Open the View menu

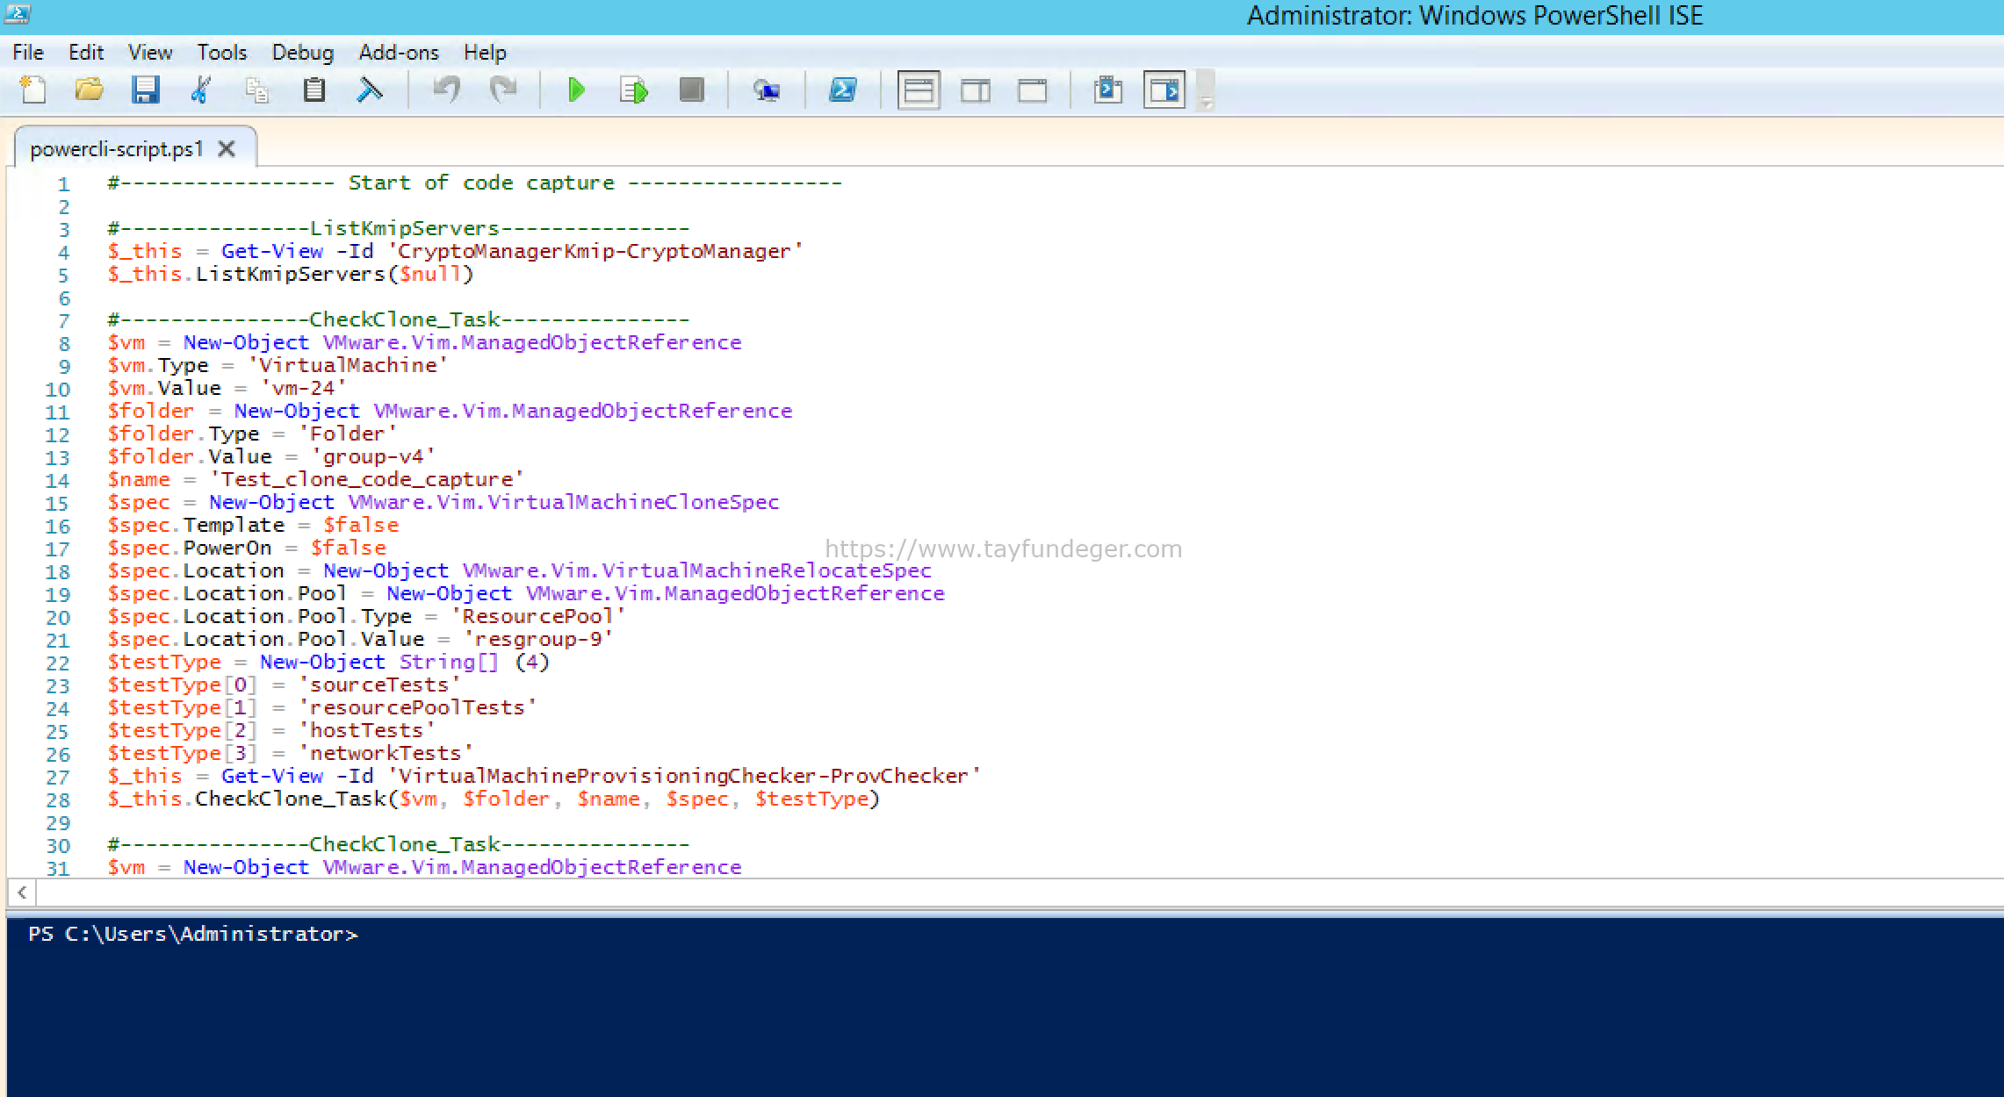point(150,53)
